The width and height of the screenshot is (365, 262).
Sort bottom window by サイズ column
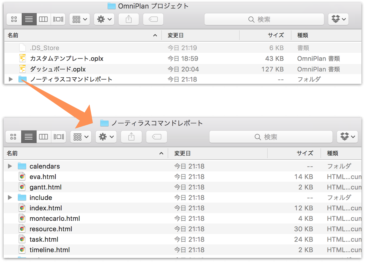(x=294, y=153)
